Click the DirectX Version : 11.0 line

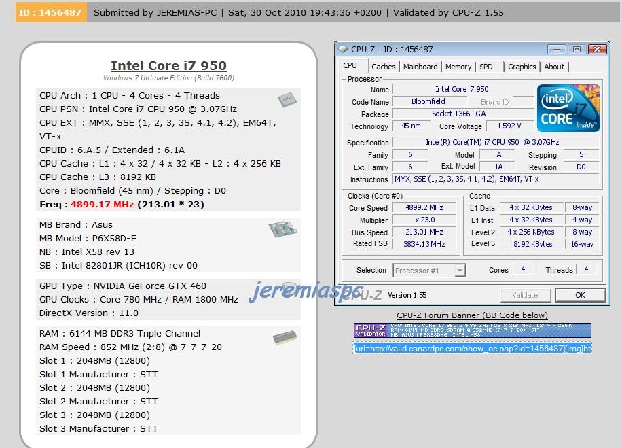click(x=89, y=313)
